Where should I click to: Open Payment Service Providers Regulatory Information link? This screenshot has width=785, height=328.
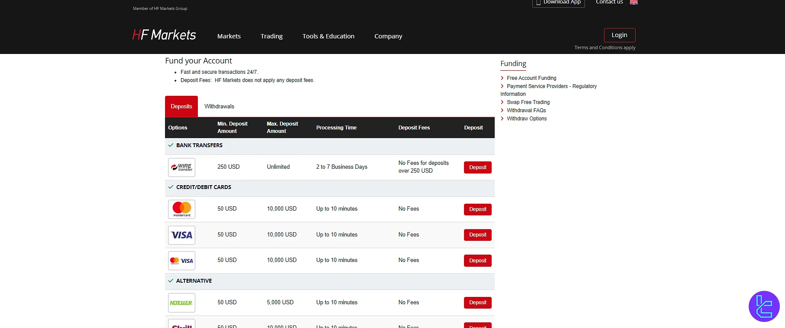click(x=549, y=90)
